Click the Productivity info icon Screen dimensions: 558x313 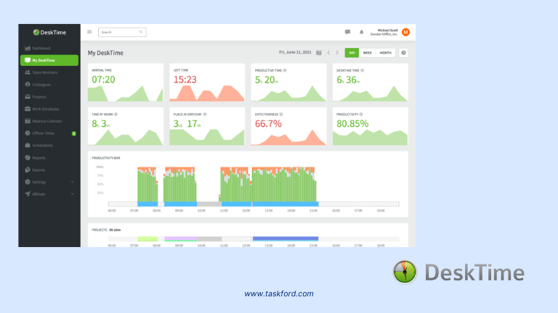point(361,114)
